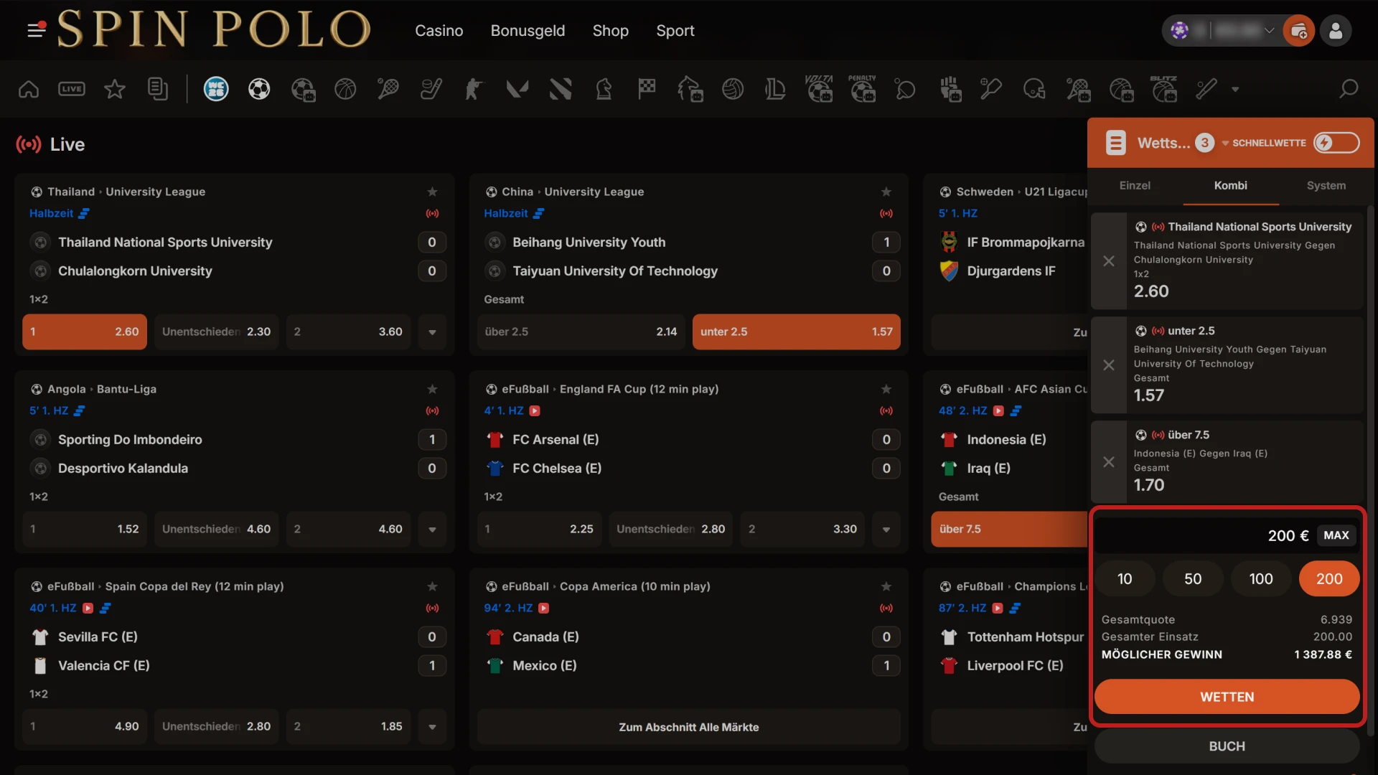Select the Valorant esports icon
Viewport: 1378px width, 775px height.
[517, 89]
